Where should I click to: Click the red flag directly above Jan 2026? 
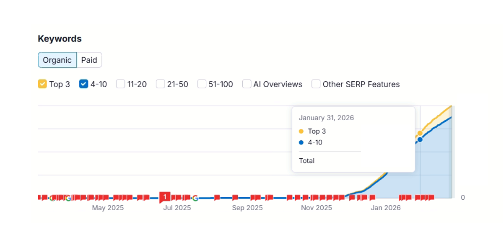[x=372, y=198]
